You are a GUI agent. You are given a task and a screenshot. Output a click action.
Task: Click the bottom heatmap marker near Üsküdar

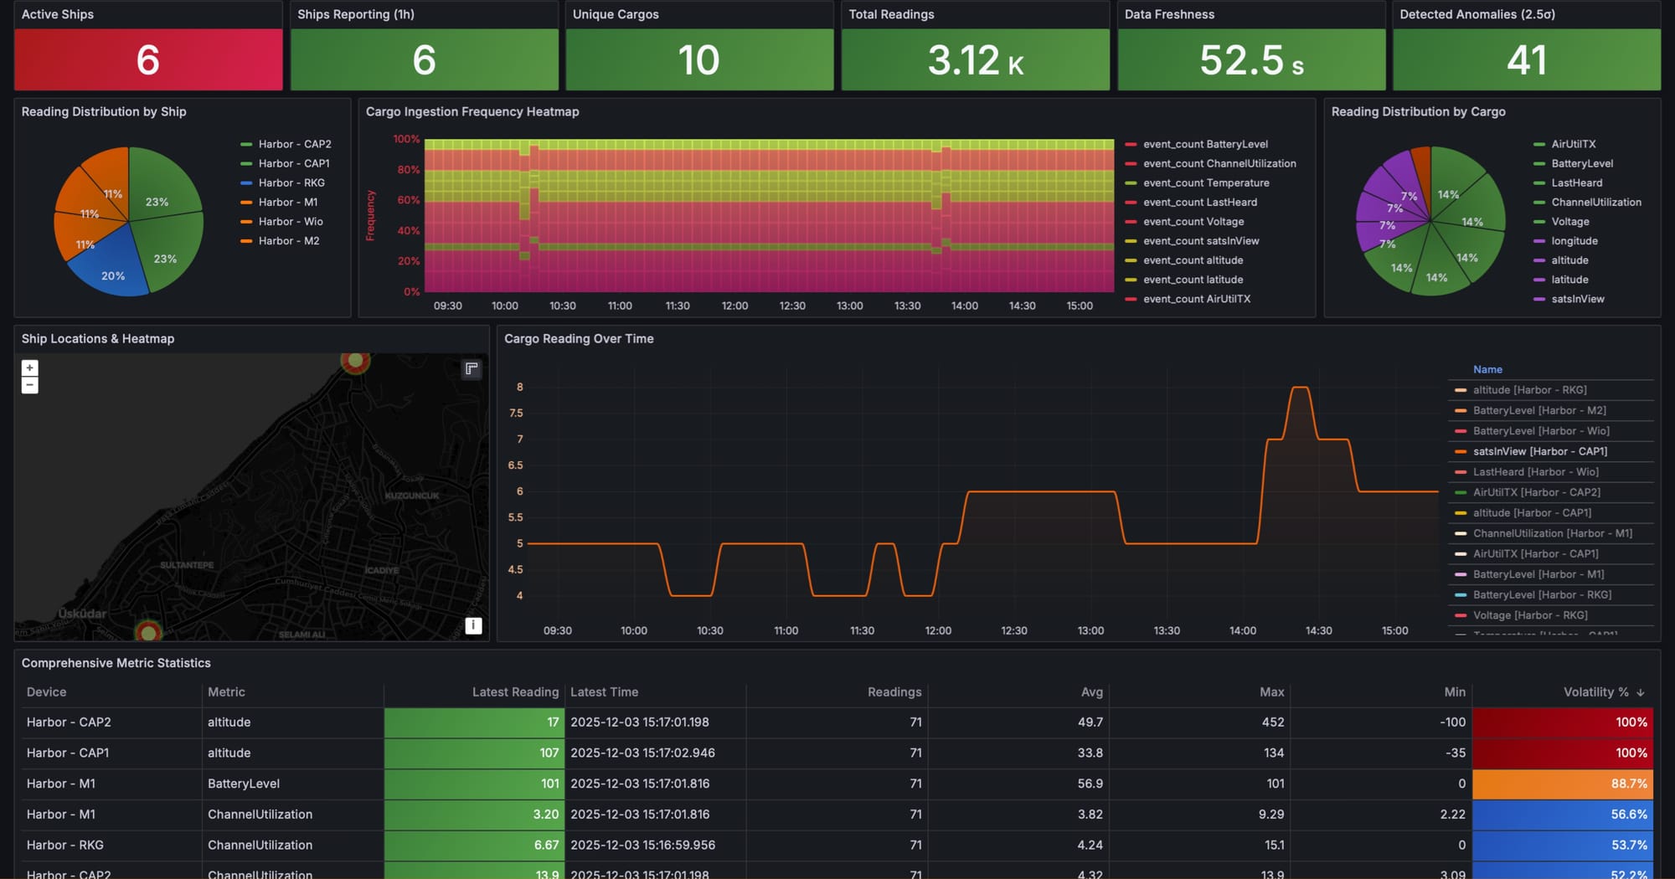[148, 632]
